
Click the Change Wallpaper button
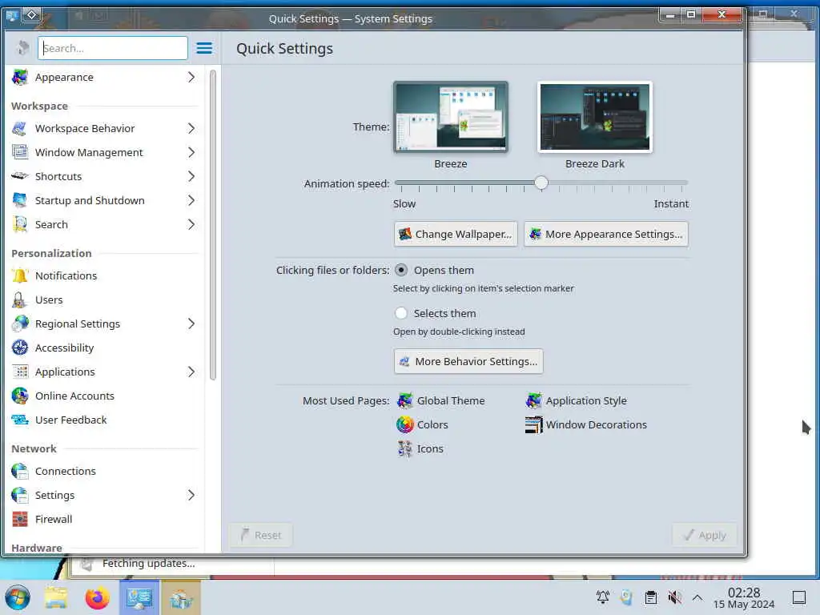coord(456,234)
